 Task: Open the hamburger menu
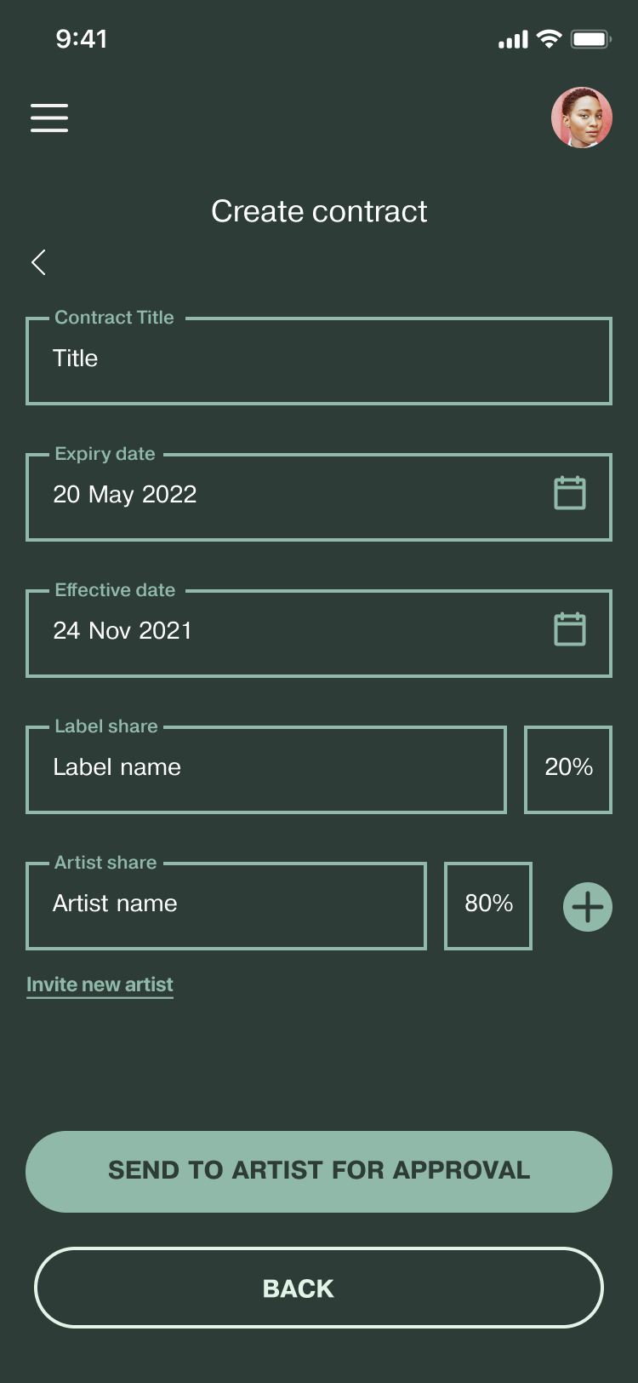tap(49, 118)
